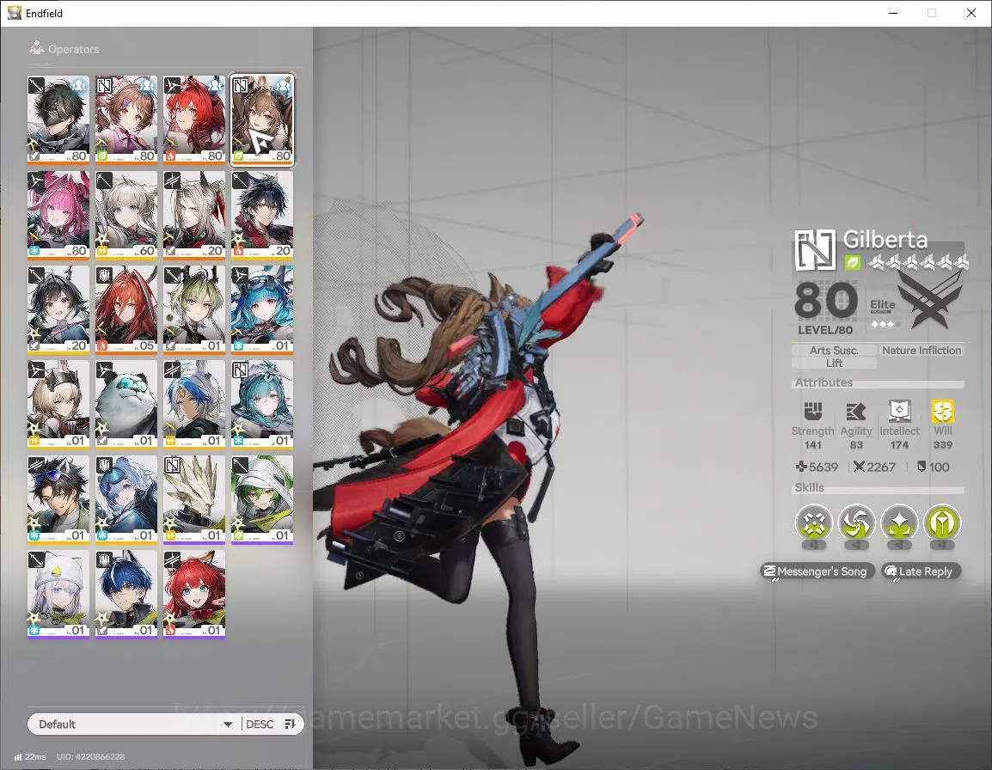
Task: Select the black-haired red-coat level 20 operator
Action: click(x=262, y=215)
